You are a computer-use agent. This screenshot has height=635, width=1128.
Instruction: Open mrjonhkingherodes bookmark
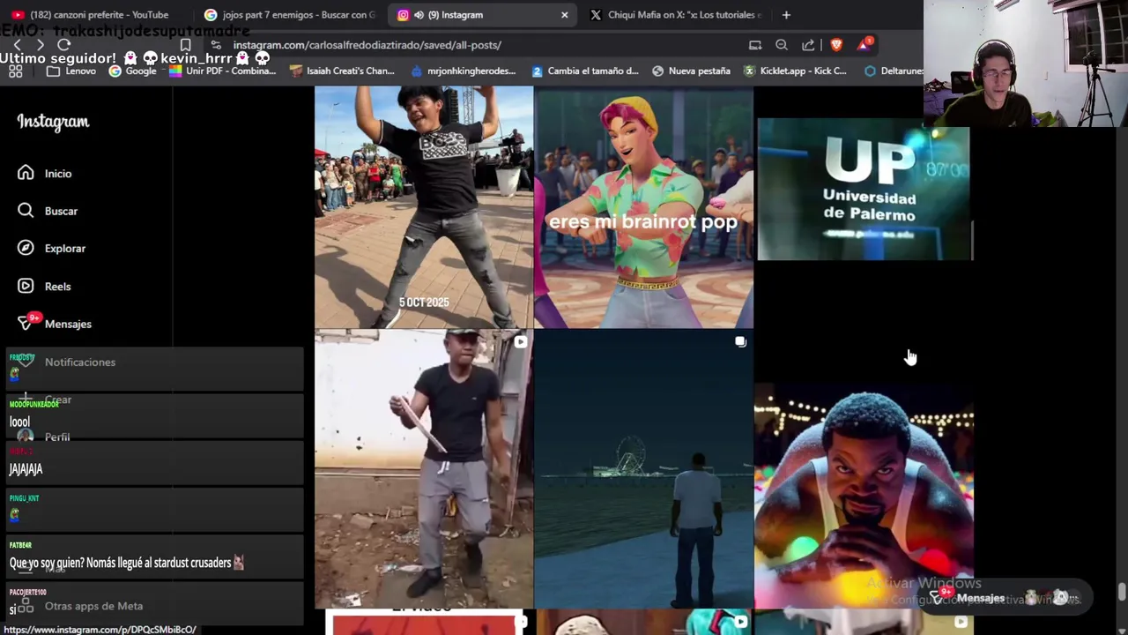click(463, 71)
